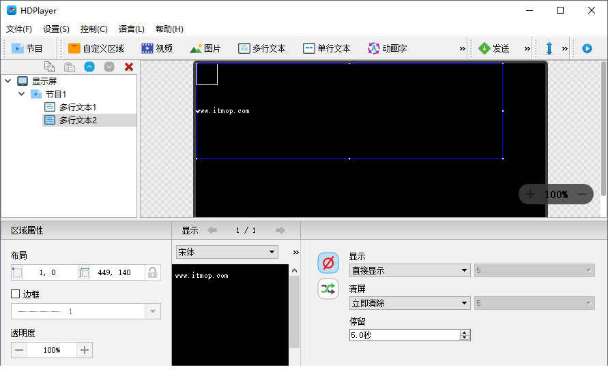
Task: Click the Send (发送) toolbar button
Action: tap(493, 48)
